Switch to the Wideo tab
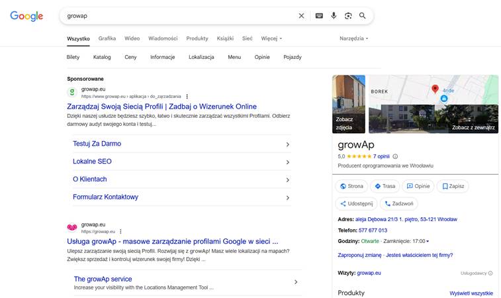The width and height of the screenshot is (501, 298). click(132, 38)
